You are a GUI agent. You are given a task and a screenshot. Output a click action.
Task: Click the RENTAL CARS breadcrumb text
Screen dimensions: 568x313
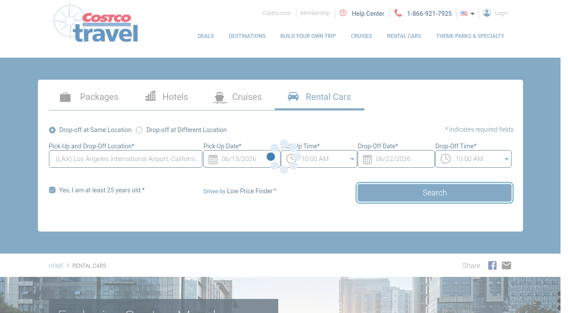(89, 266)
